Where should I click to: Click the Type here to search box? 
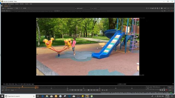pos(20,96)
